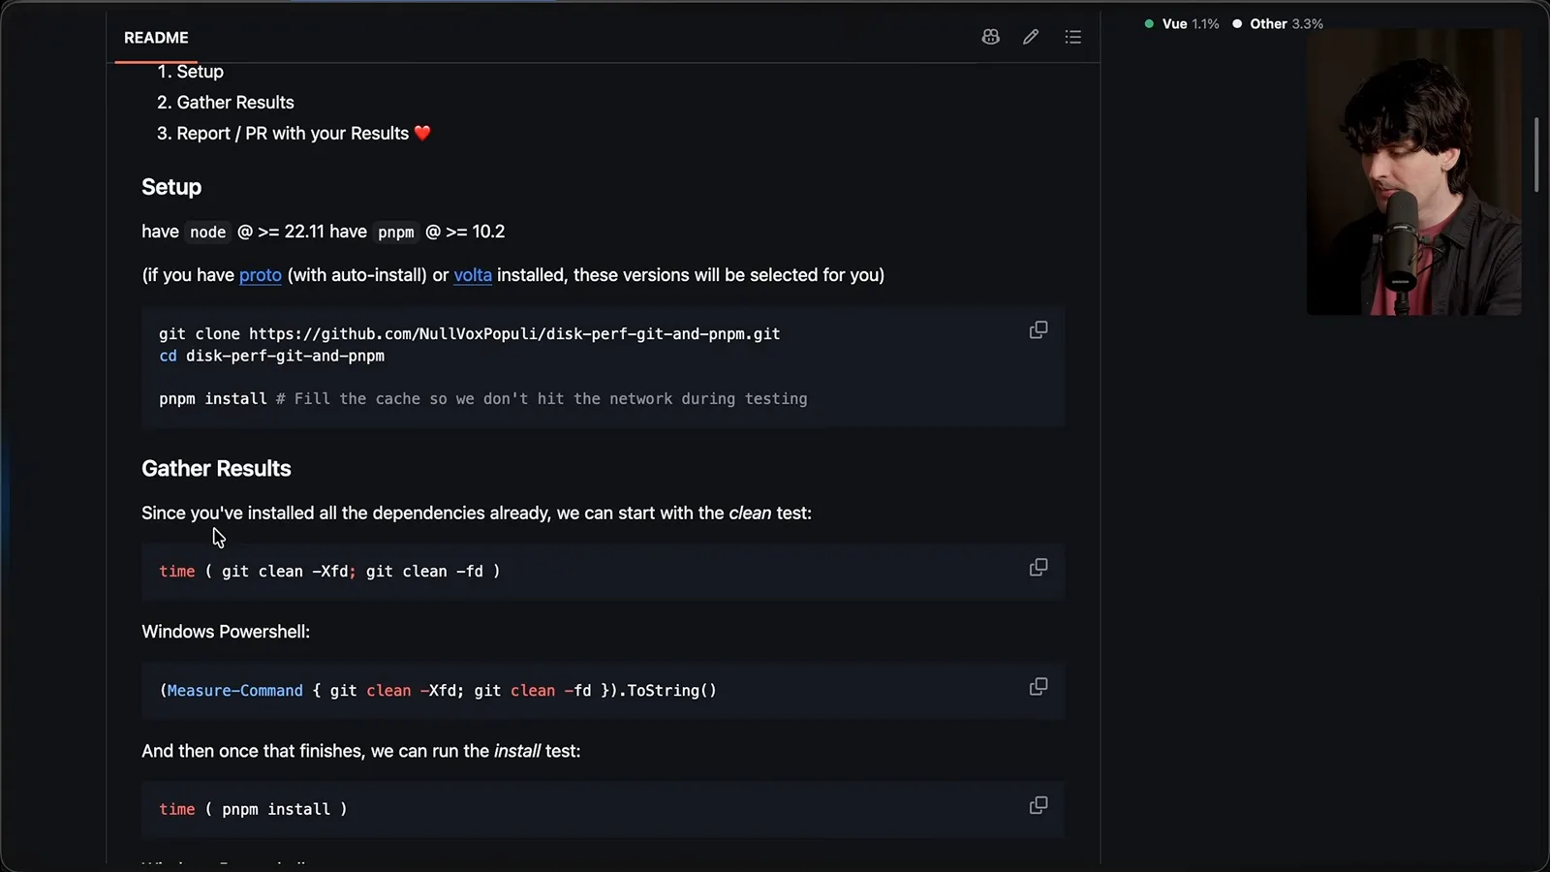Select the README tab
The image size is (1550, 872).
(156, 38)
